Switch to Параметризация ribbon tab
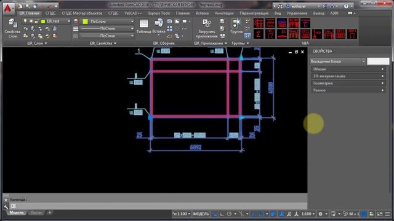 click(x=254, y=13)
